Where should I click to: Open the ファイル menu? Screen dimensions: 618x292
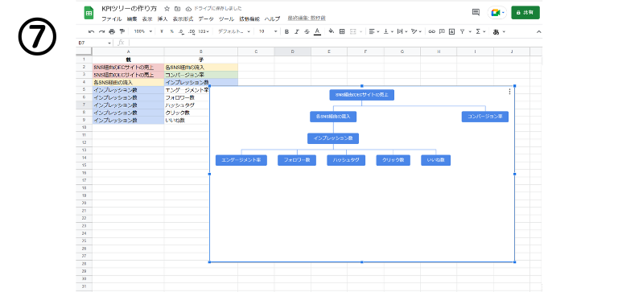click(112, 19)
